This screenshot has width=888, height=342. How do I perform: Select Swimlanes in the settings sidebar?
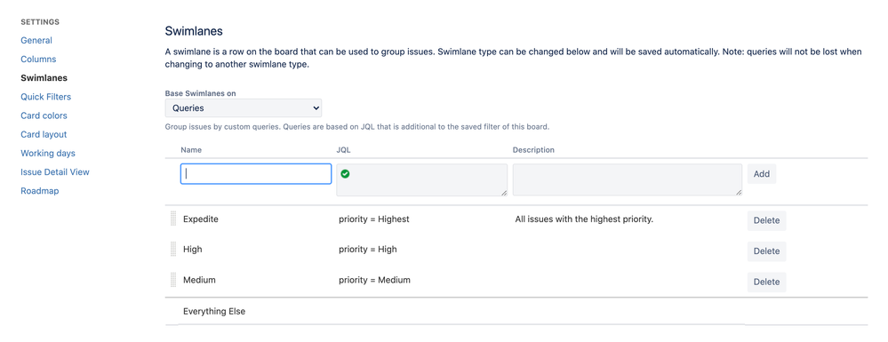[44, 77]
